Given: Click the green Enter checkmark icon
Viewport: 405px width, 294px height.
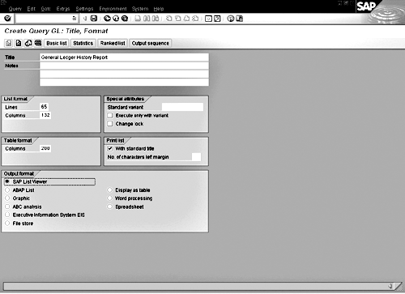Looking at the screenshot, I should tap(8, 19).
